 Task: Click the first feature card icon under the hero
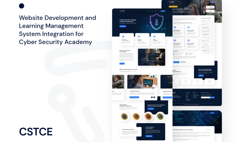tap(123, 36)
